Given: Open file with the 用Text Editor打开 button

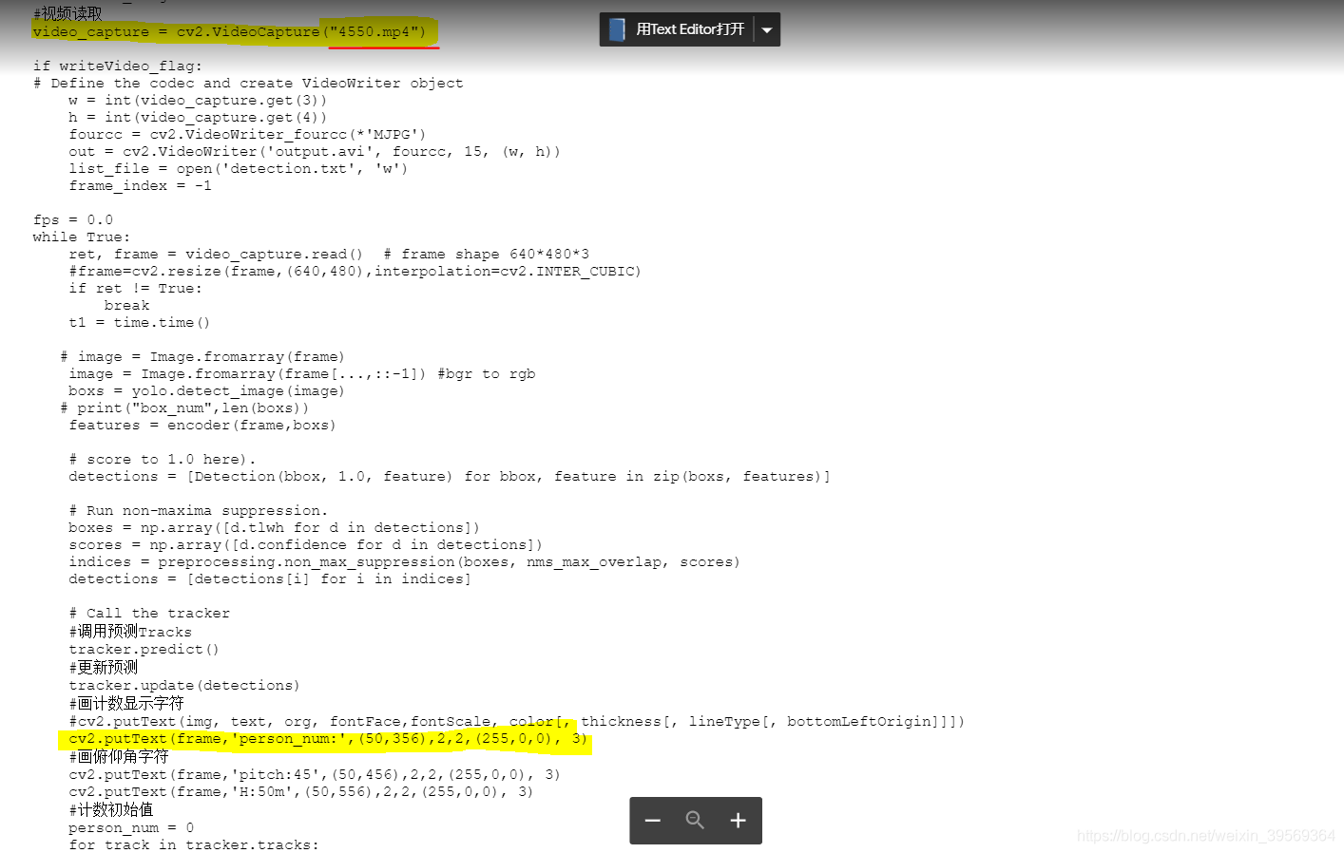Looking at the screenshot, I should (689, 29).
